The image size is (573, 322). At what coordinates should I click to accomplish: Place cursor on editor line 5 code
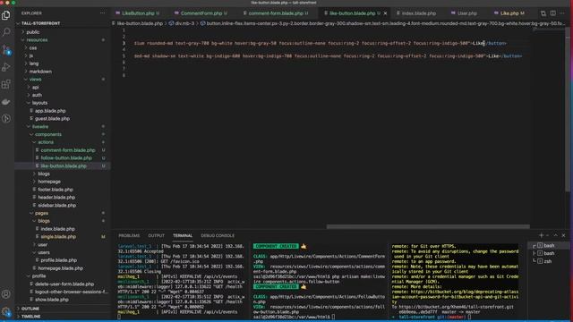pos(328,56)
